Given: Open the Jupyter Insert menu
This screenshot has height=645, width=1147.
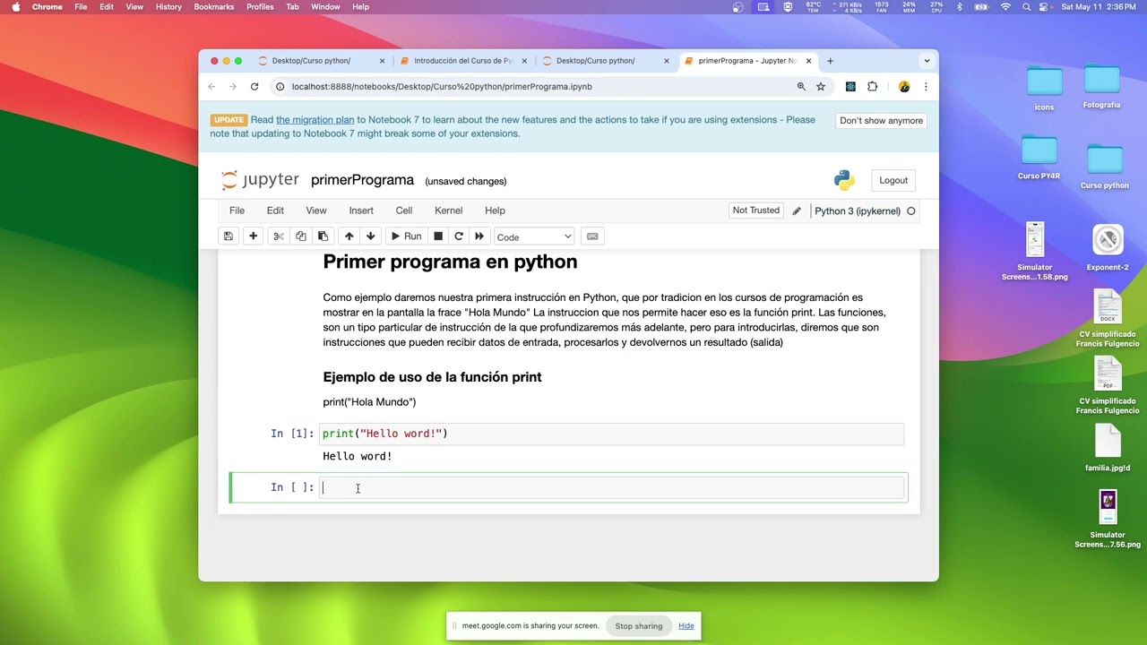Looking at the screenshot, I should [361, 211].
